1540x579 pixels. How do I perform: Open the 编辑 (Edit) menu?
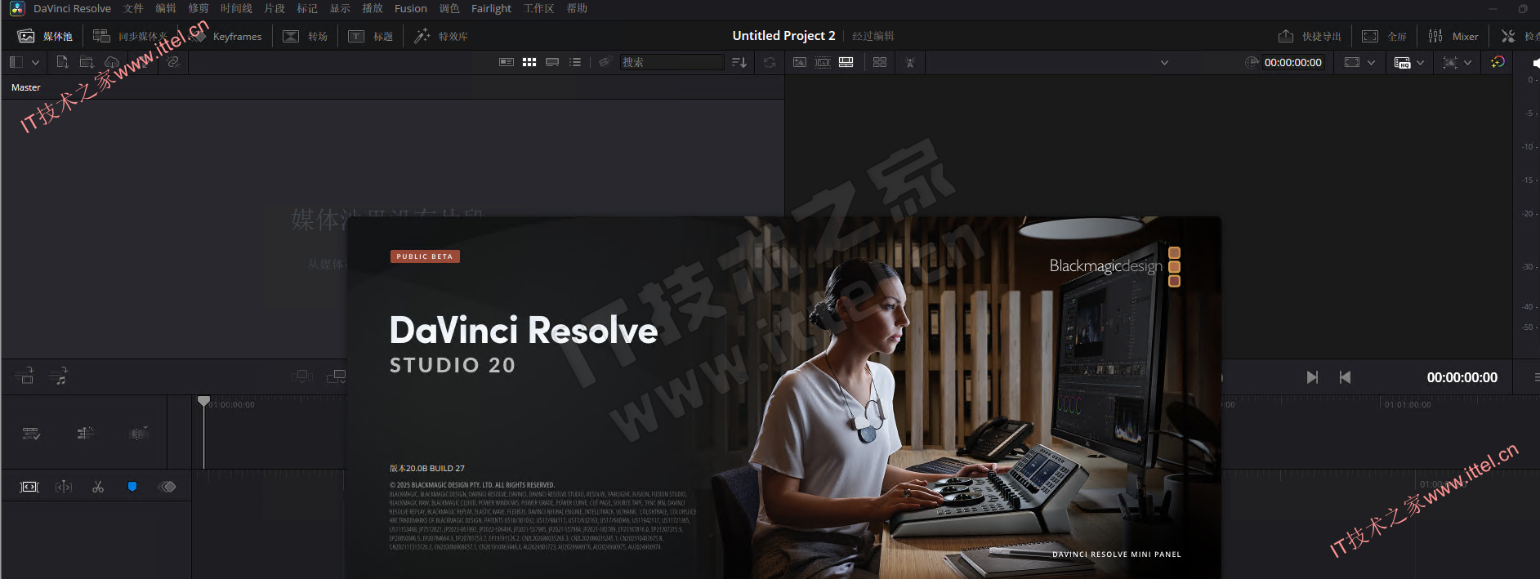166,8
